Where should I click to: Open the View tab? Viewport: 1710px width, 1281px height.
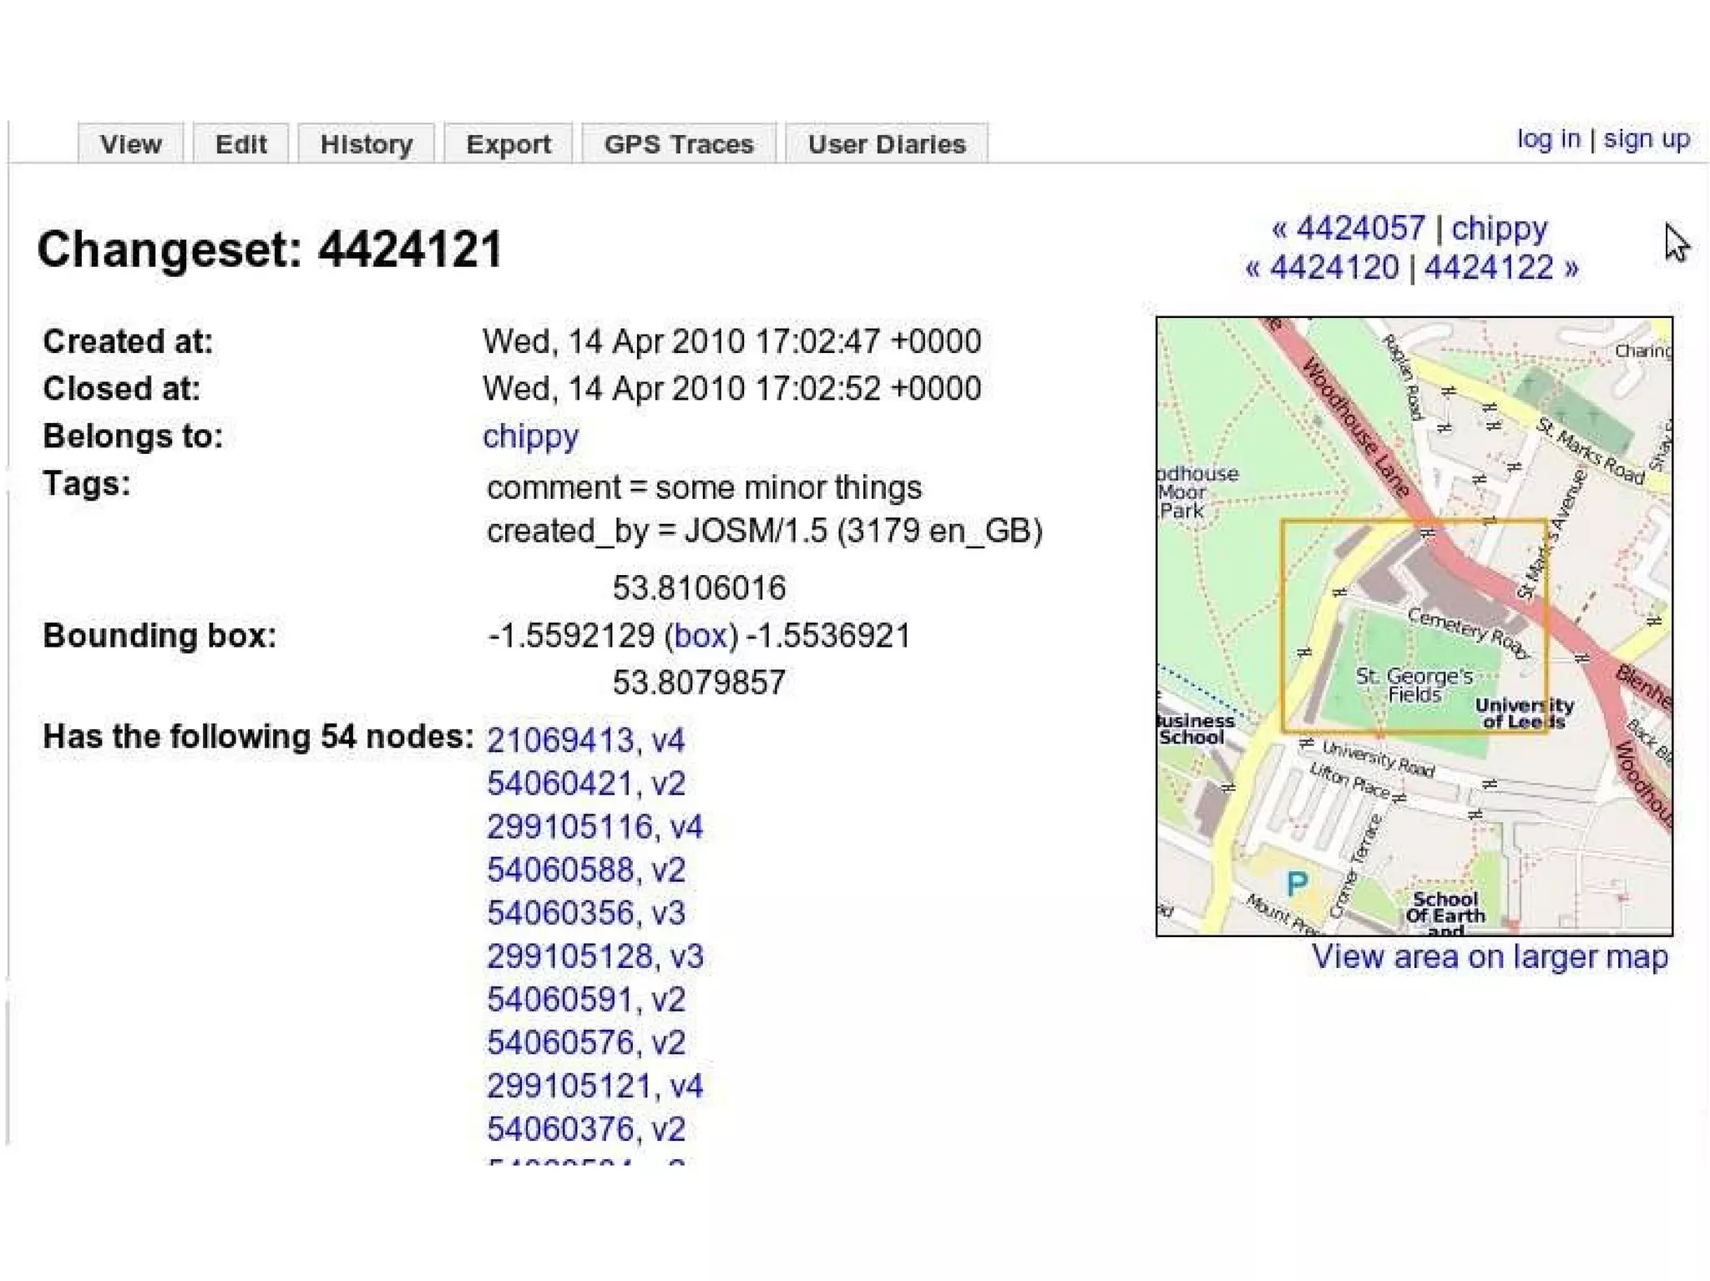click(130, 144)
